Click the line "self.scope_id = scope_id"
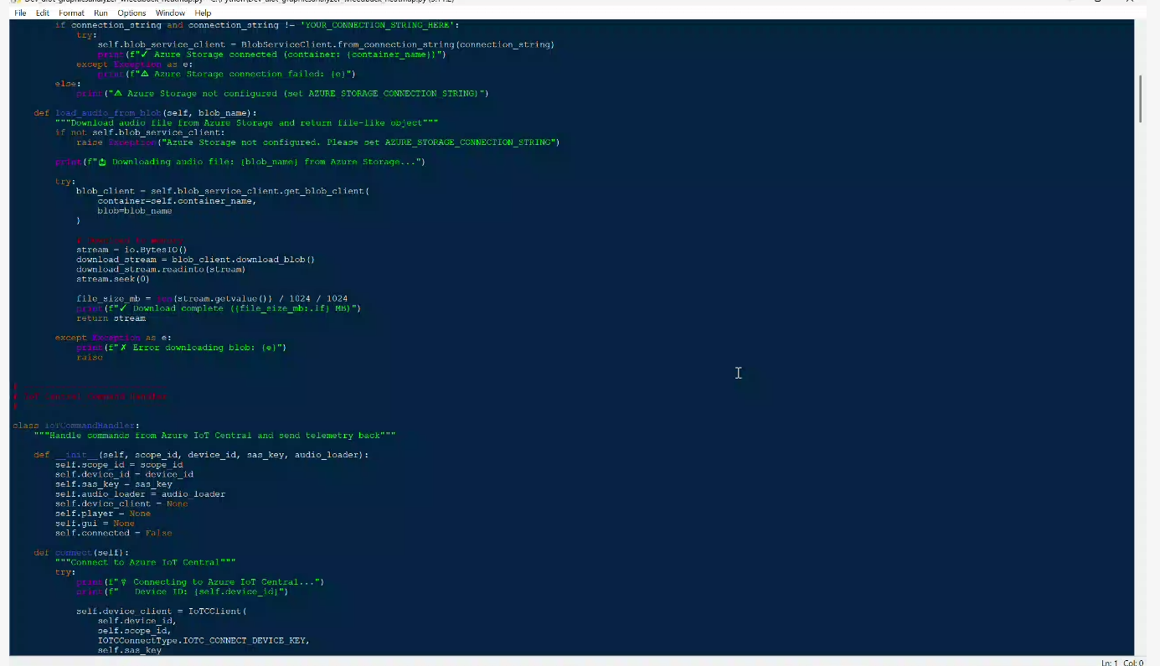The image size is (1160, 666). pos(119,465)
